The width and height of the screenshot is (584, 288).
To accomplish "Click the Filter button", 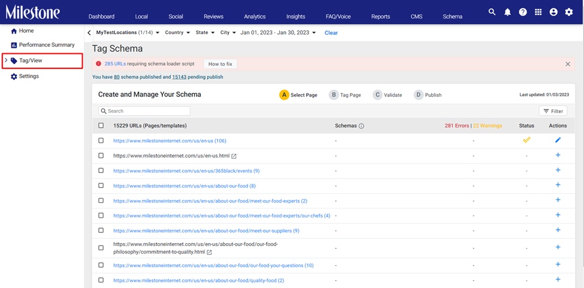I will [553, 111].
